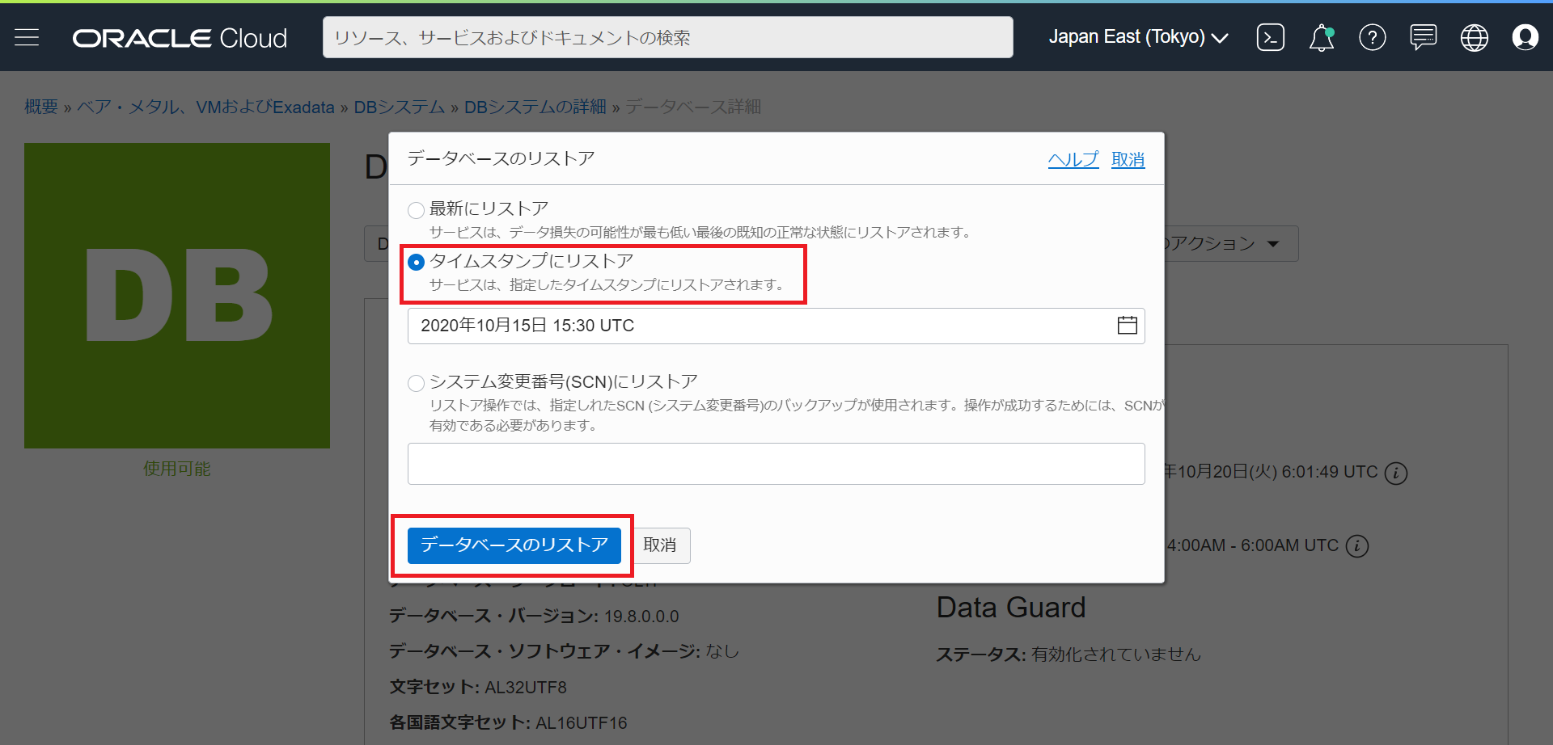
Task: Select 最新にリストア restore option
Action: (x=416, y=209)
